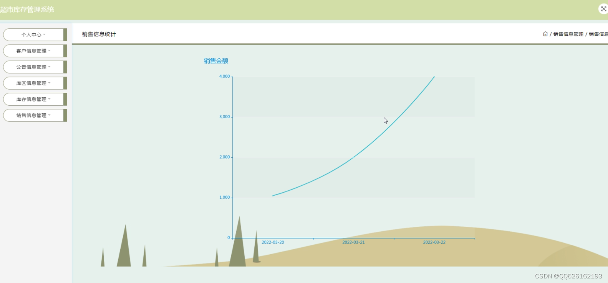Image resolution: width=608 pixels, height=283 pixels.
Task: Click the chart data point for 2022-03-21
Action: pyautogui.click(x=353, y=157)
